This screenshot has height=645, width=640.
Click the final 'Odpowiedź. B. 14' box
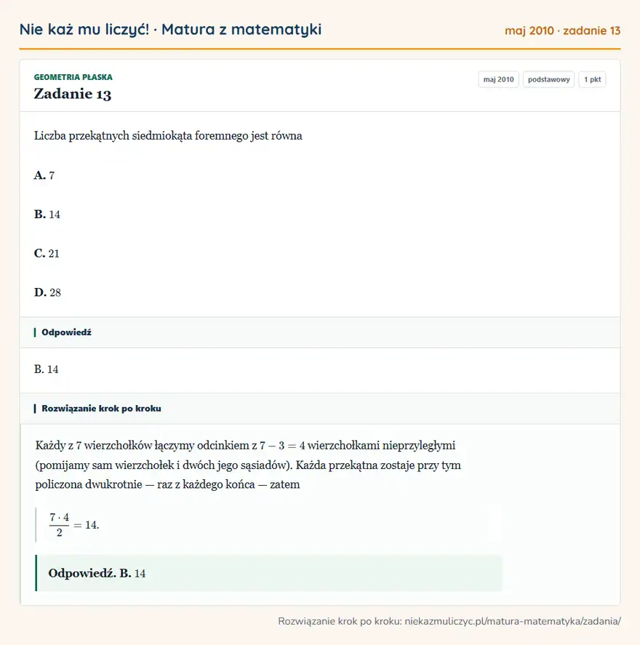pos(269,573)
